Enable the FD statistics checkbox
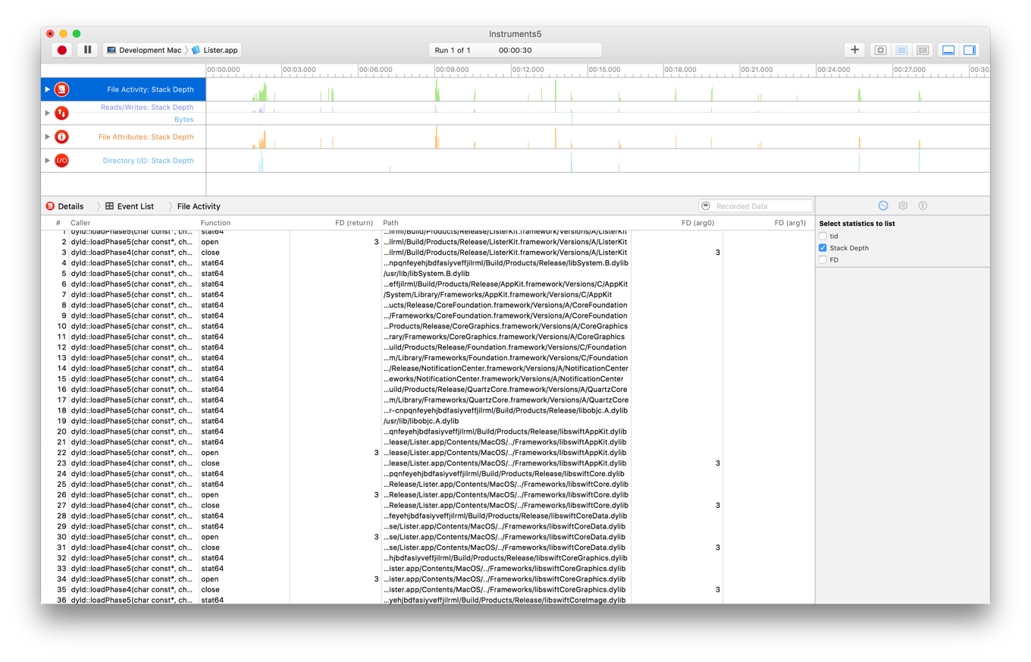Image resolution: width=1031 pixels, height=662 pixels. pyautogui.click(x=823, y=259)
